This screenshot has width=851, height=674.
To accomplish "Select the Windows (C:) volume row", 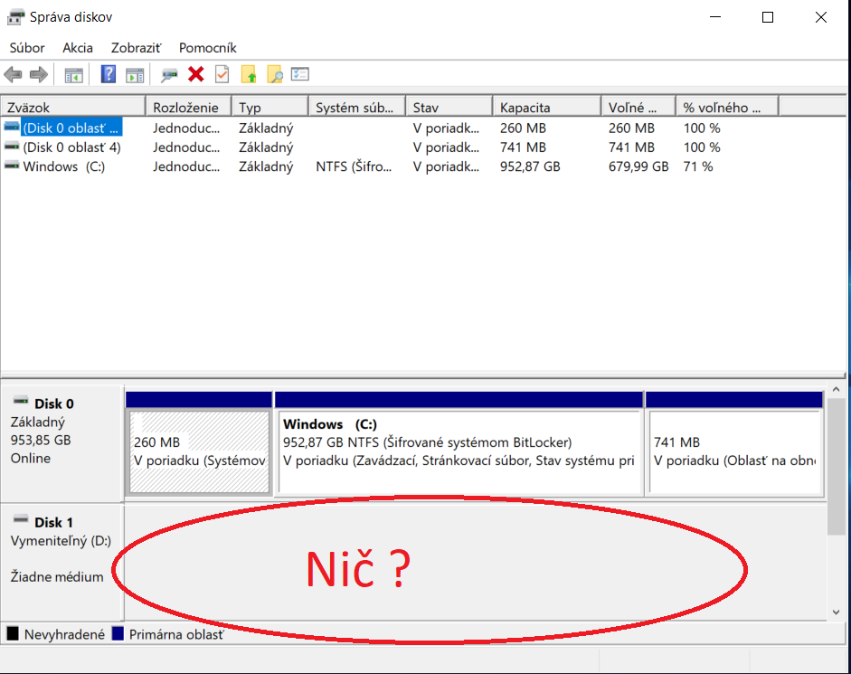I will click(x=63, y=166).
